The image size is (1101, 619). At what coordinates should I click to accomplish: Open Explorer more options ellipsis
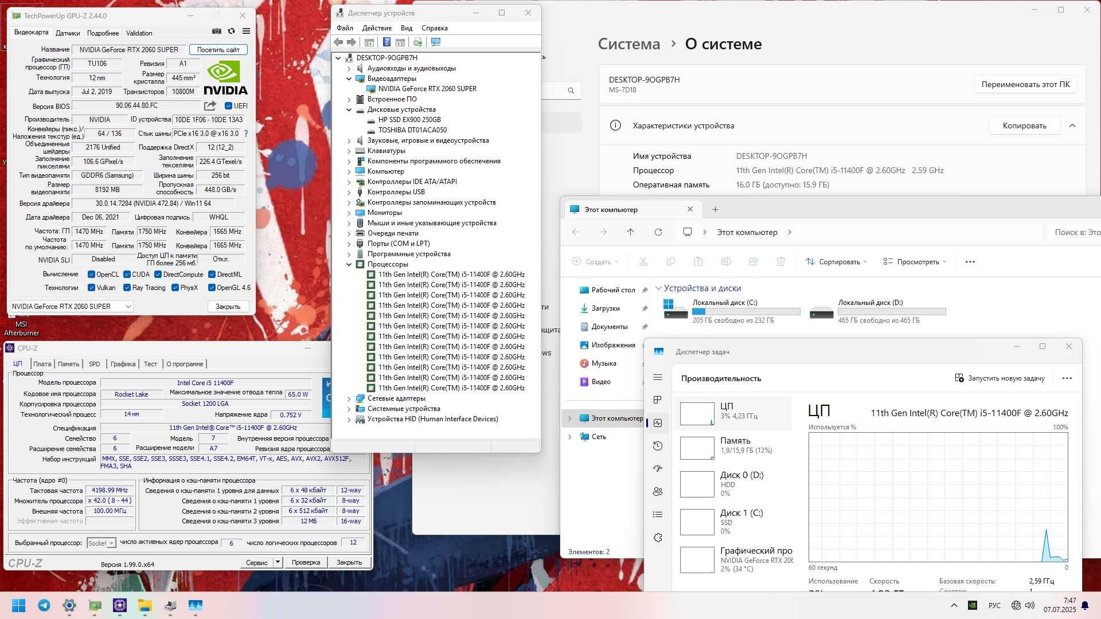tap(970, 262)
